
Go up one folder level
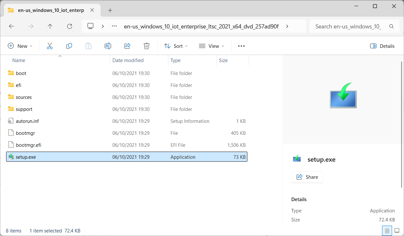pos(50,27)
